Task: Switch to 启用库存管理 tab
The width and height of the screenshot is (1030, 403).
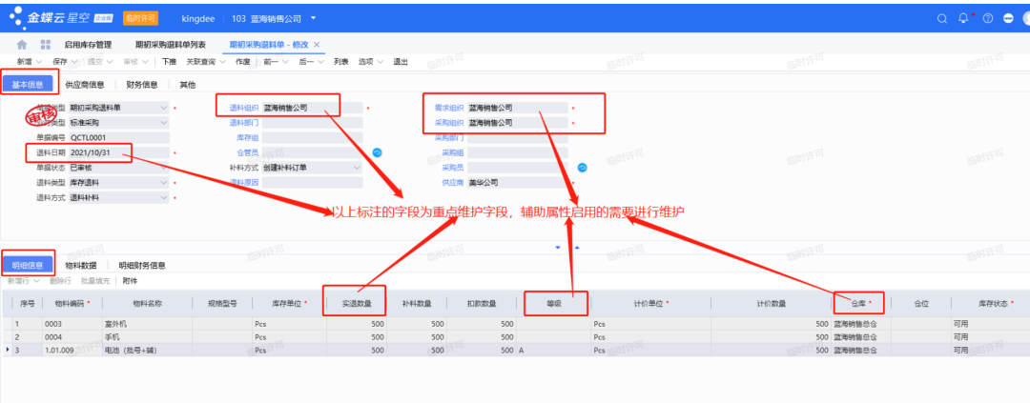Action: [x=88, y=45]
